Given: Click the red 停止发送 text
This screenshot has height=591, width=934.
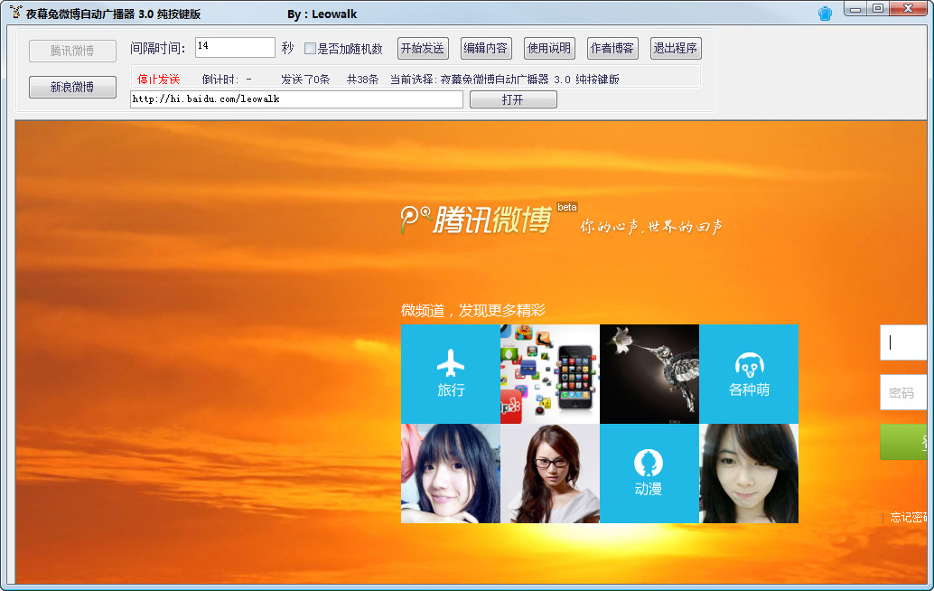Looking at the screenshot, I should click(158, 80).
